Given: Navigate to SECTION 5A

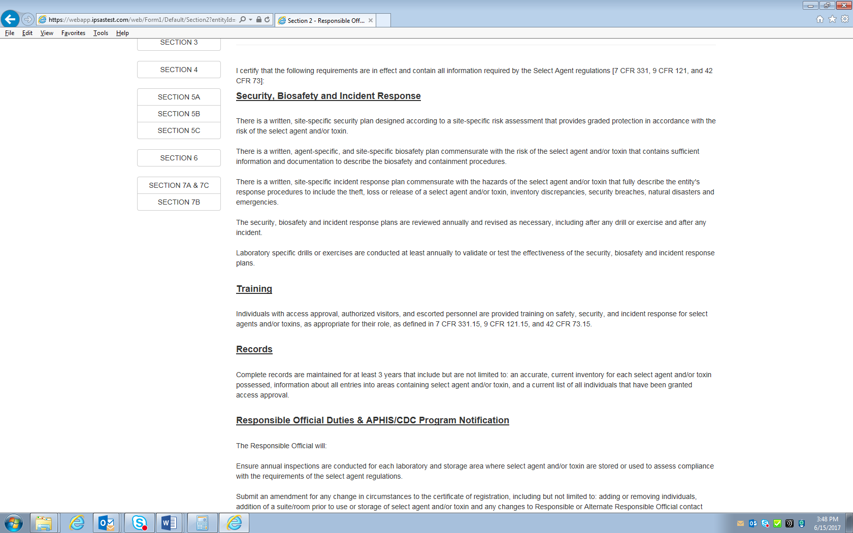Looking at the screenshot, I should click(179, 97).
